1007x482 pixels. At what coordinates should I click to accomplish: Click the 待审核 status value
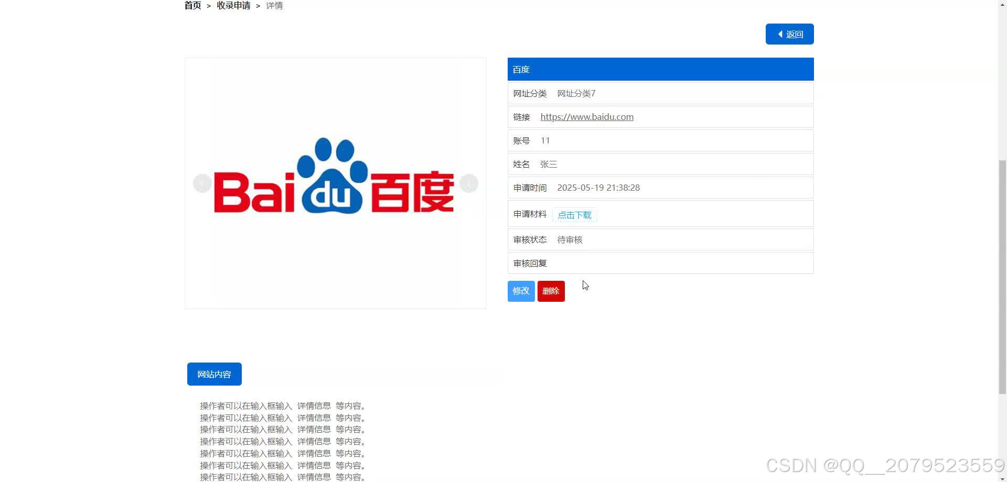tap(570, 239)
